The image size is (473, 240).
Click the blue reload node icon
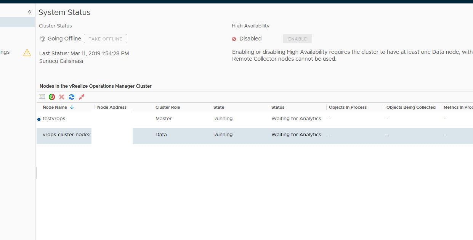coord(72,97)
